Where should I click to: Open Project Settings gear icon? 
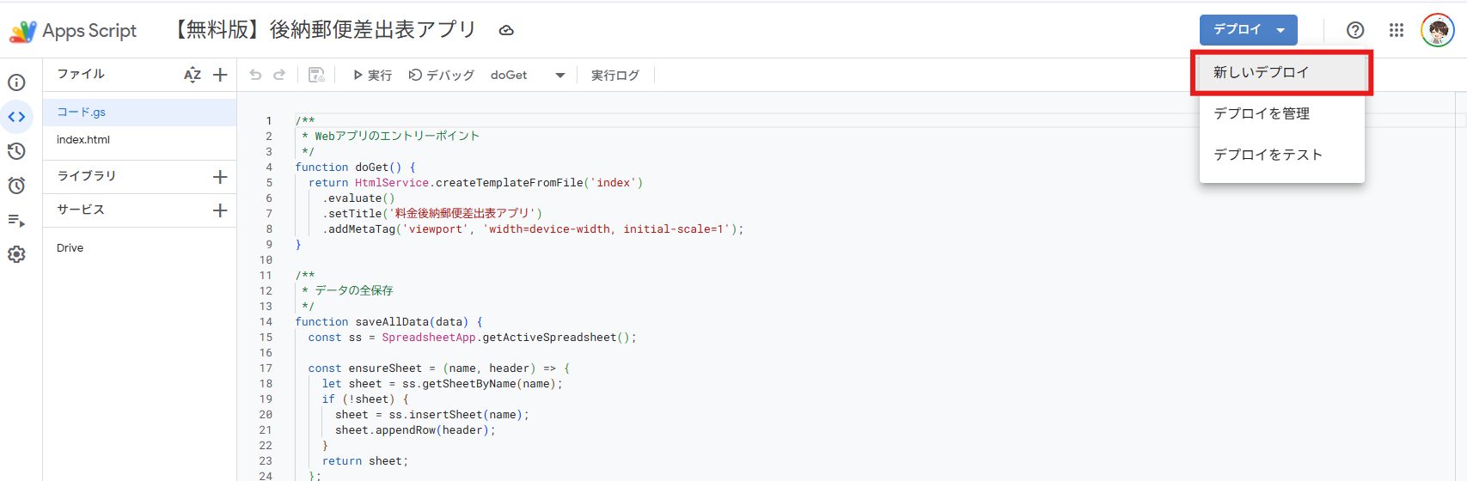tap(16, 255)
